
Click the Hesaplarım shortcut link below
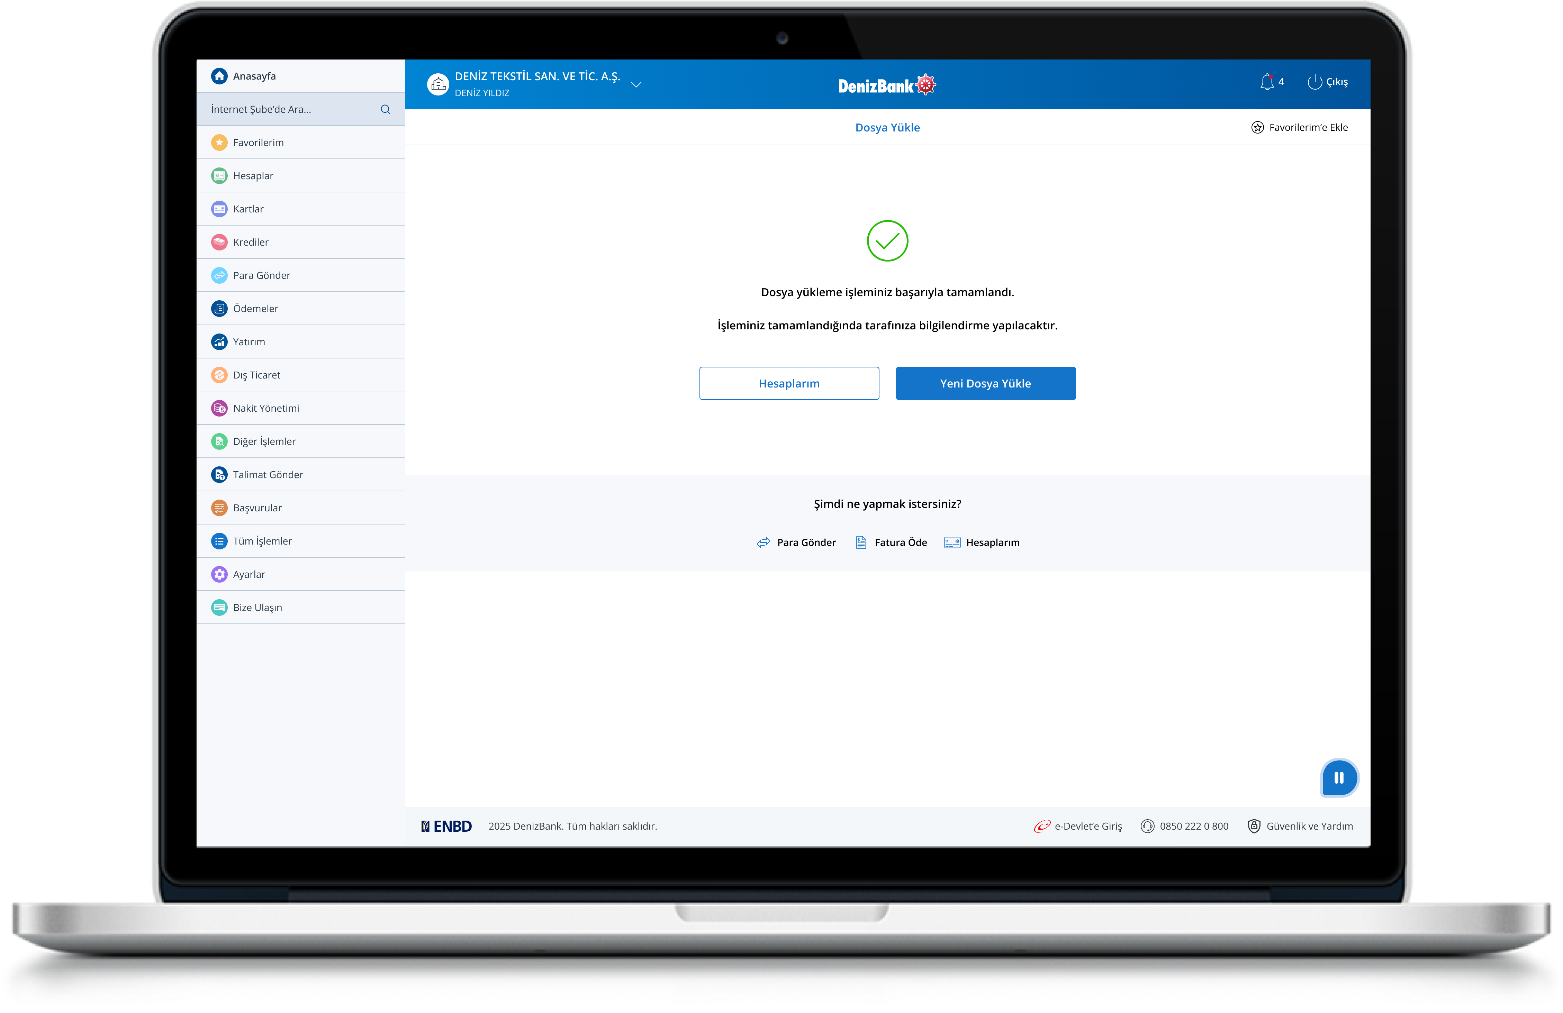pyautogui.click(x=992, y=542)
